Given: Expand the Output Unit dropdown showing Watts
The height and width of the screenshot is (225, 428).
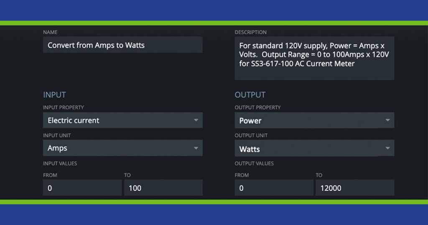Looking at the screenshot, I should [x=314, y=149].
